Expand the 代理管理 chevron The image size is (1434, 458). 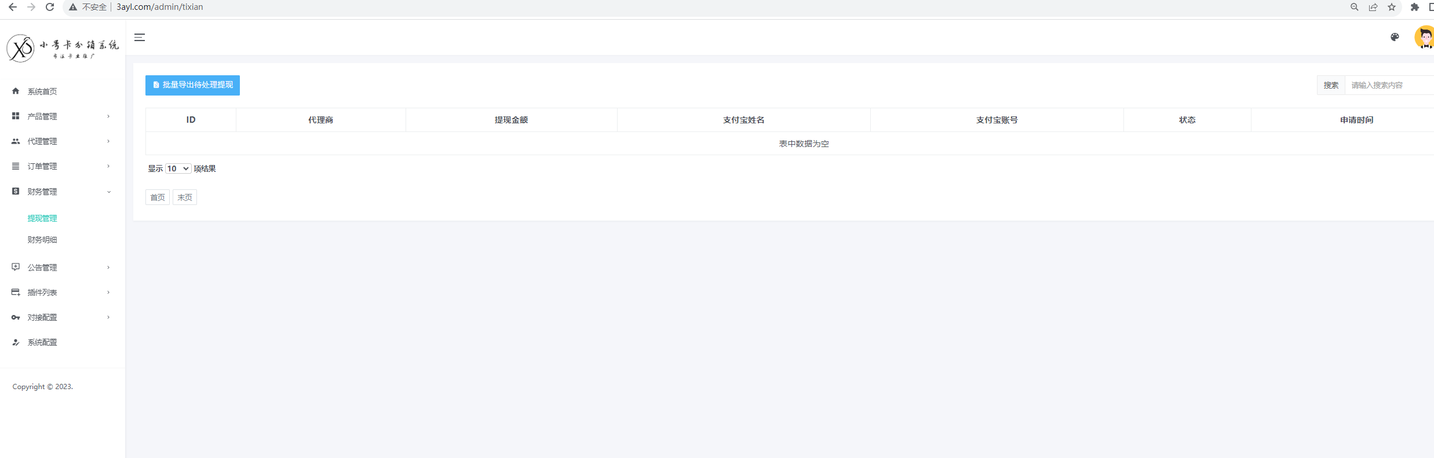coord(108,141)
